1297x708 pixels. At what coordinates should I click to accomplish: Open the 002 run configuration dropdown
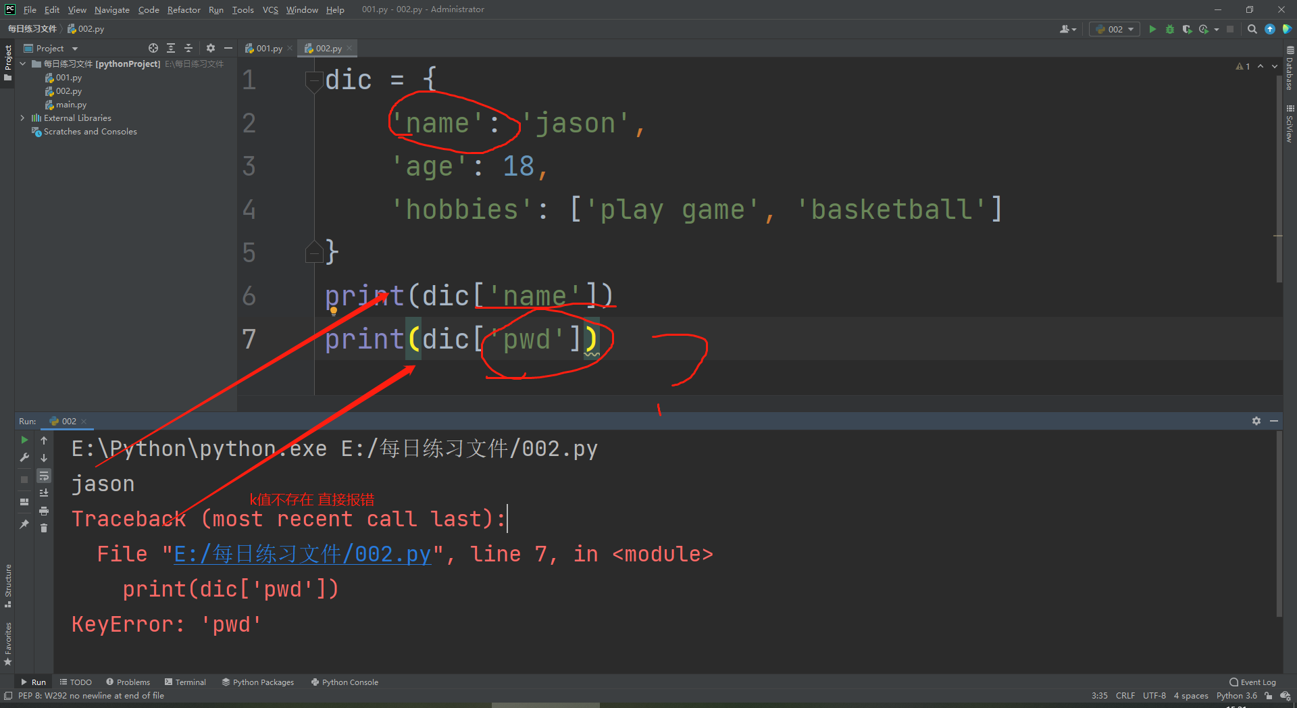point(1115,29)
